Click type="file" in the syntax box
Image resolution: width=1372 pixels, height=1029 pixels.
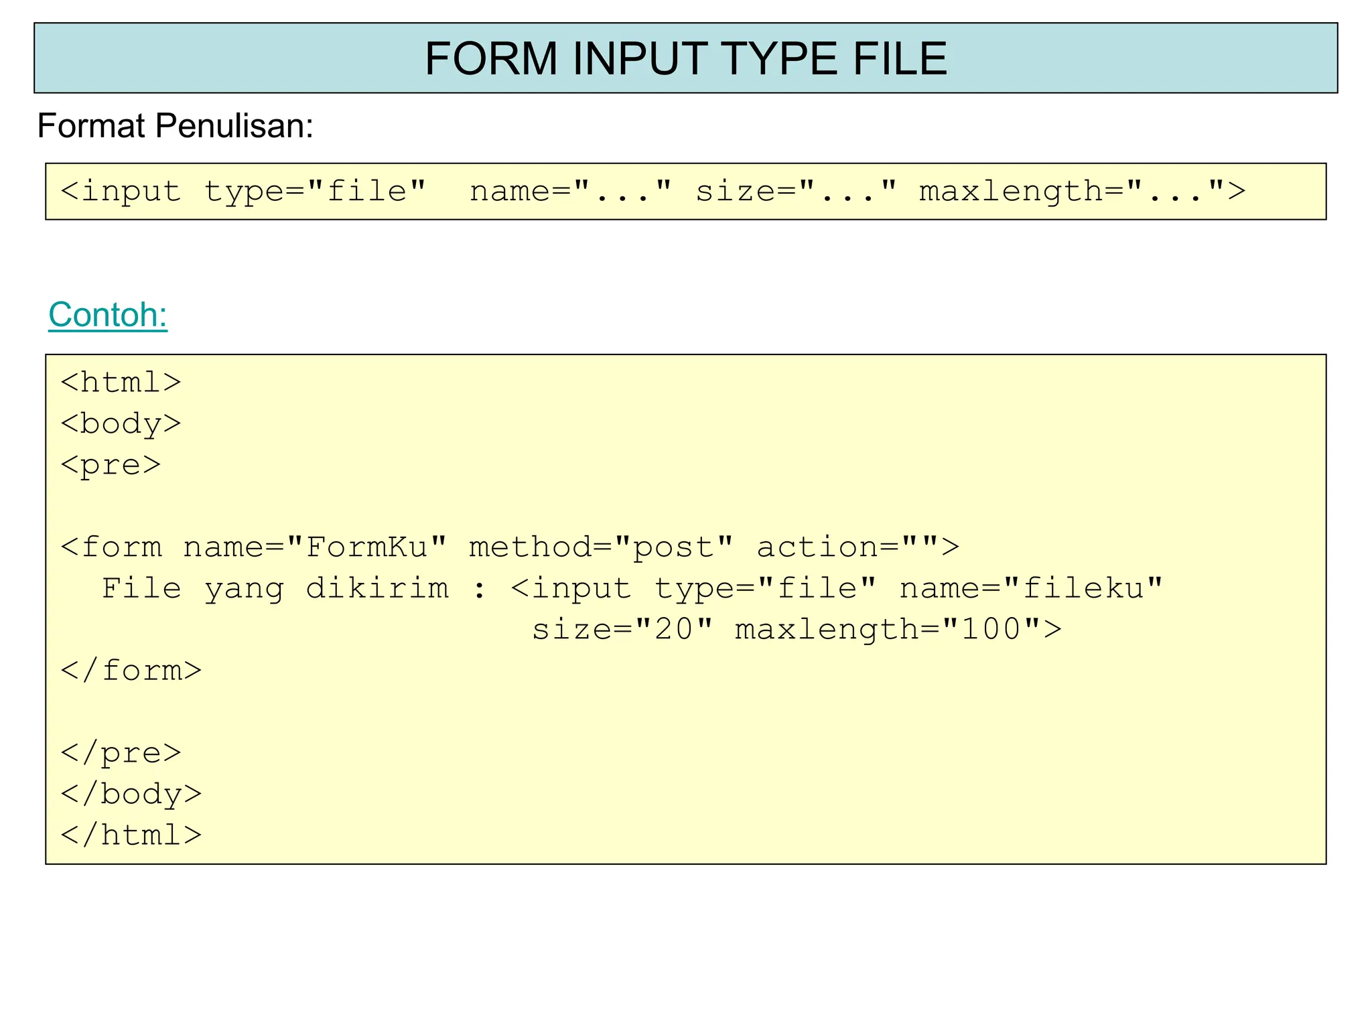point(315,192)
